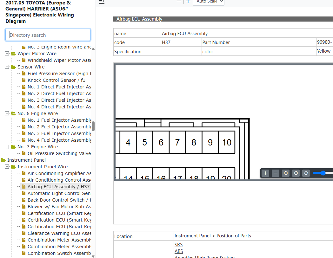Reset the connector image view
Viewport: 333px width, 258px height.
pos(306,173)
